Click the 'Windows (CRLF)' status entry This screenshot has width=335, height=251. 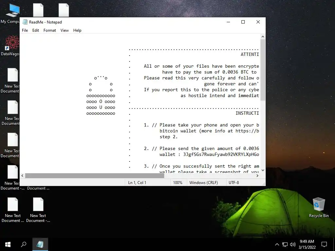[203, 183]
